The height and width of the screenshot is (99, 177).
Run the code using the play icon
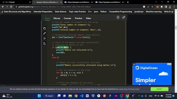[45, 38]
